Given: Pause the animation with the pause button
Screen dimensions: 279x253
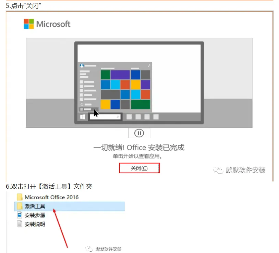Looking at the screenshot, I should click(x=139, y=133).
